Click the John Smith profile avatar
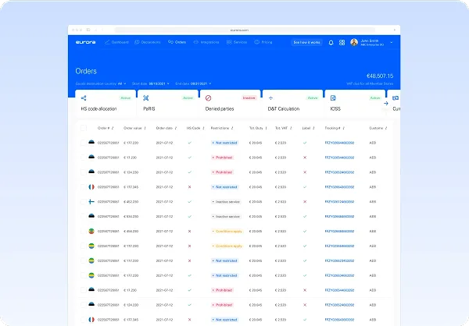 [x=354, y=42]
